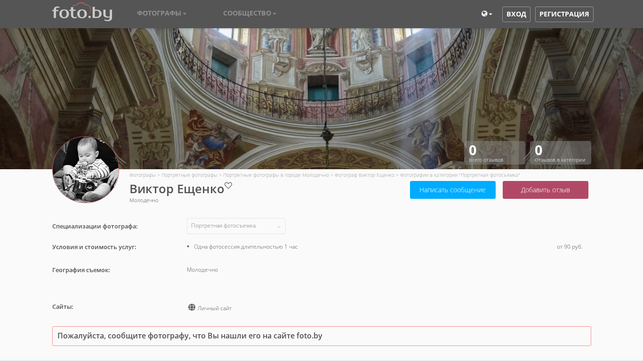Click the ВХОД button
Screen dimensions: 643x361
pos(516,14)
